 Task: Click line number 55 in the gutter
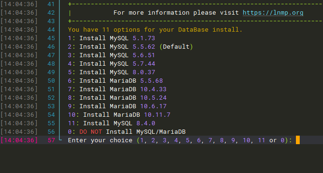coord(51,123)
